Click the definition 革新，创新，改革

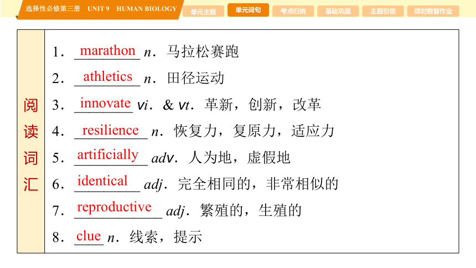tap(262, 105)
